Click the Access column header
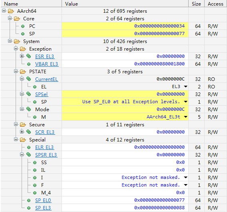The image size is (227, 212). pos(215,4)
